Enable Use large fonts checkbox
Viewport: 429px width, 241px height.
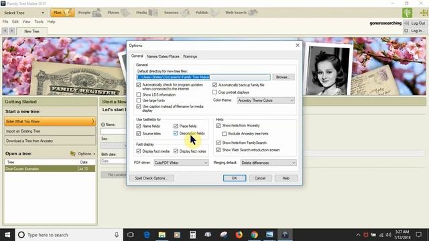coord(139,100)
